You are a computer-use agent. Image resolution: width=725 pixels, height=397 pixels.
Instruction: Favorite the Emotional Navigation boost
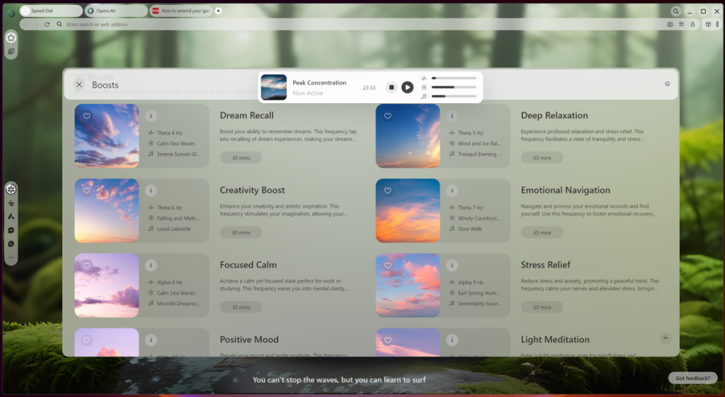387,191
